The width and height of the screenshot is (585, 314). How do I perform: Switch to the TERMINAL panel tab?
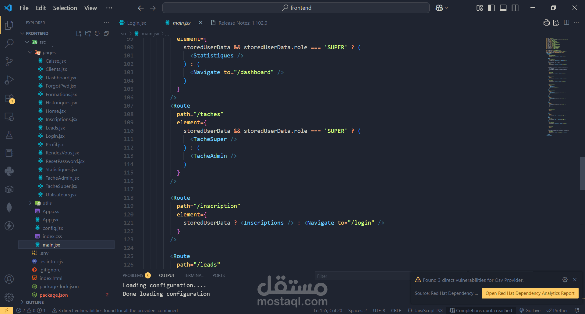[193, 275]
